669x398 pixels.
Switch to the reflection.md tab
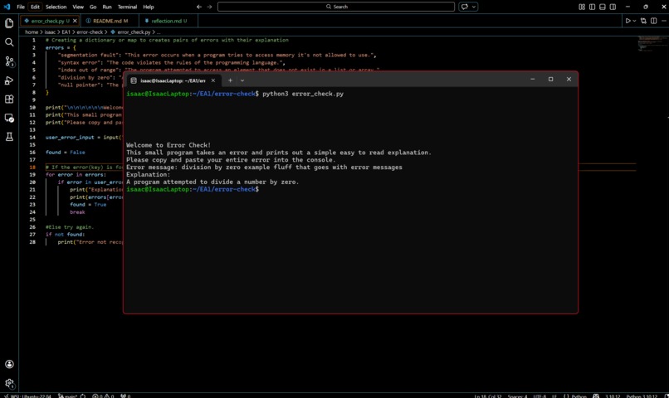pos(168,21)
